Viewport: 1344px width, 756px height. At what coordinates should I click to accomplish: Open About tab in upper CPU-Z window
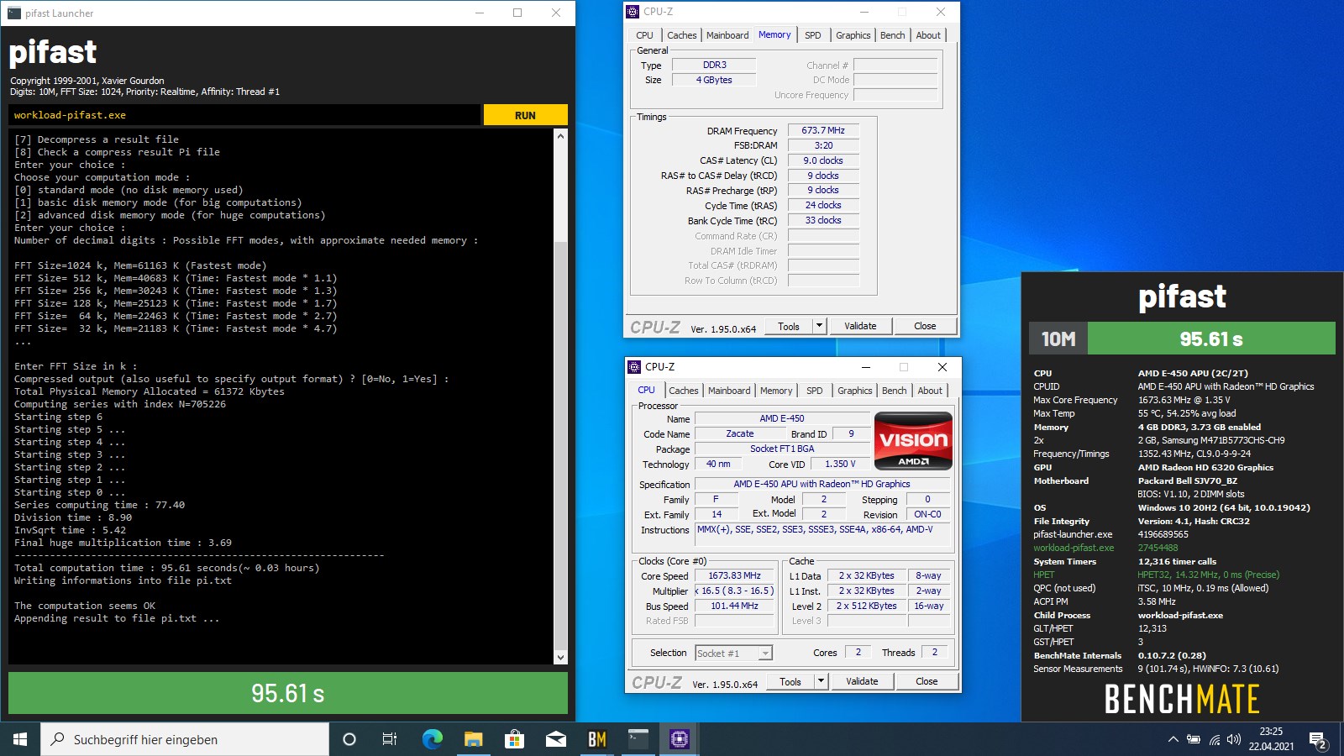tap(928, 35)
